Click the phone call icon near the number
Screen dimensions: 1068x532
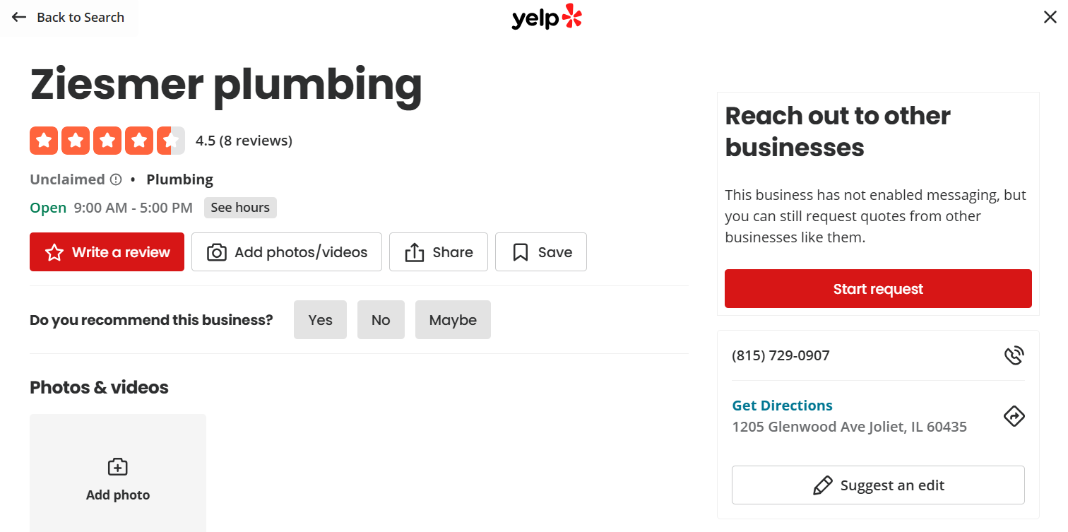pos(1014,355)
